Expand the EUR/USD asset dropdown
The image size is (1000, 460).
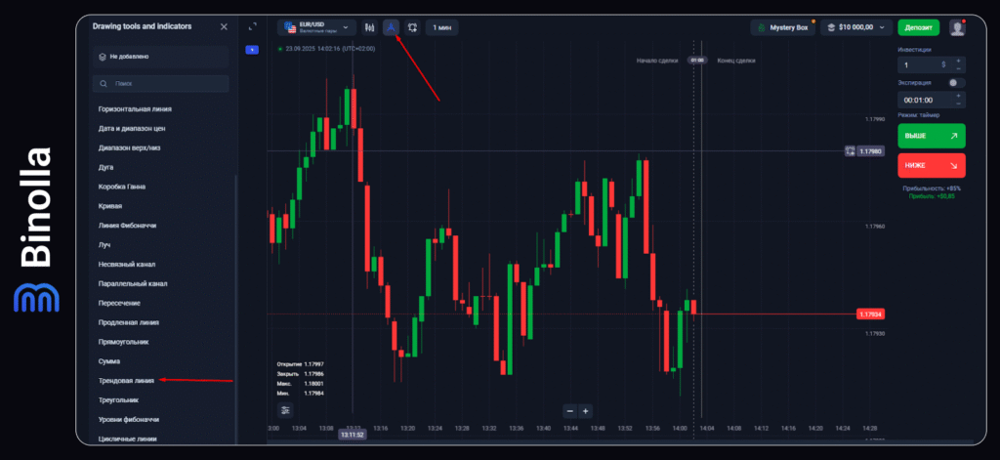(x=316, y=27)
